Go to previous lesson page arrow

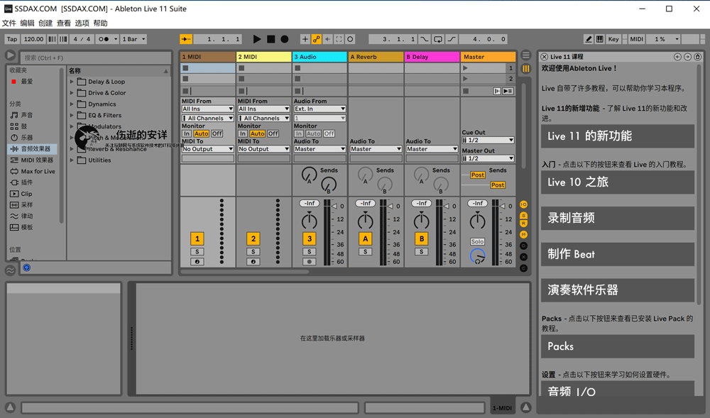click(x=677, y=57)
